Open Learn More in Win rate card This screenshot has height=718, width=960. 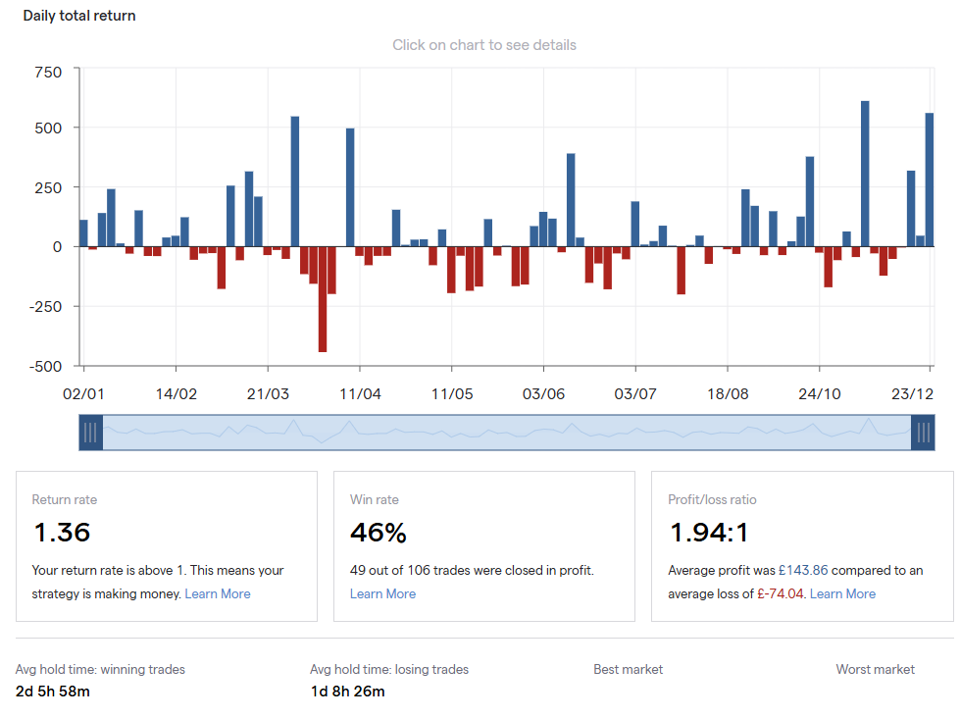coord(382,593)
